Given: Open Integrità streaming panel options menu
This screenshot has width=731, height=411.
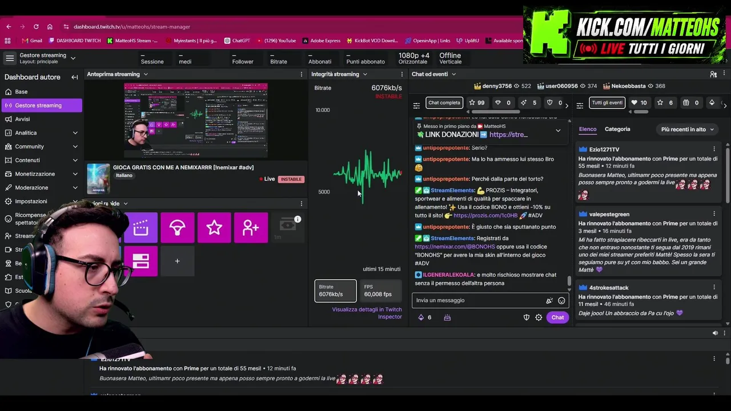Looking at the screenshot, I should [x=401, y=74].
